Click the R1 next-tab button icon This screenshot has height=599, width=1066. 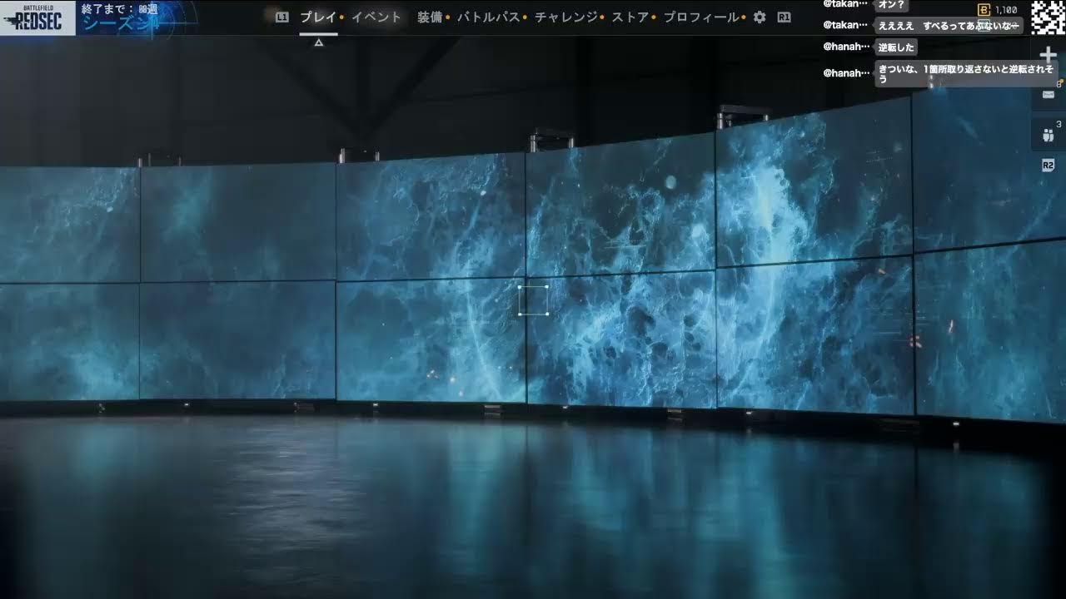pyautogui.click(x=784, y=17)
